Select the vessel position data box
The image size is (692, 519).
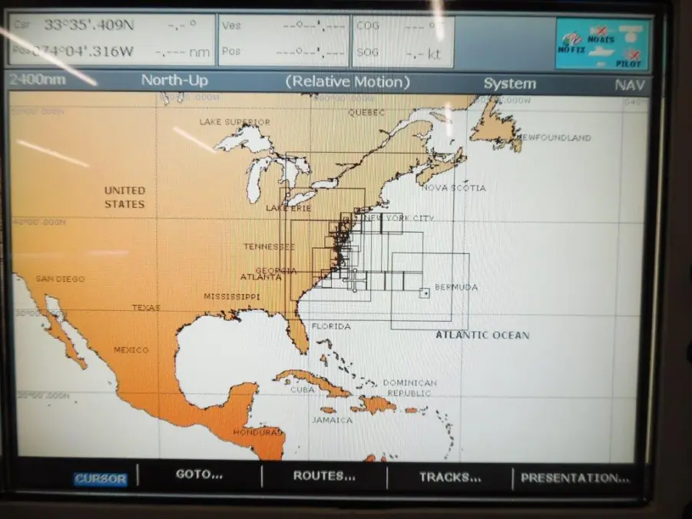pos(283,40)
